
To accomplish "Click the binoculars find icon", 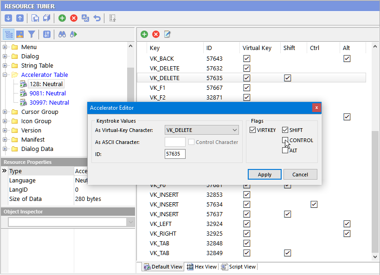I will [x=62, y=34].
